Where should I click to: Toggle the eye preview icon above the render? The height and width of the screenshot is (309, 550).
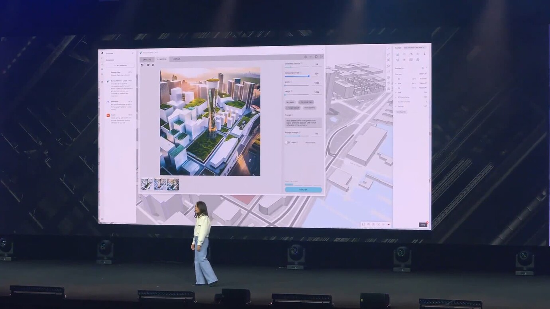click(148, 65)
